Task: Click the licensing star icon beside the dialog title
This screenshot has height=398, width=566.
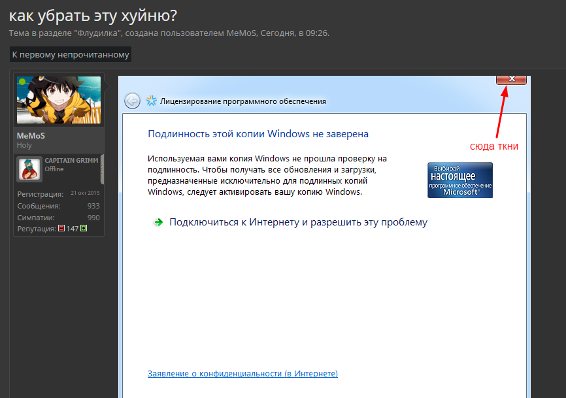Action: [x=151, y=101]
